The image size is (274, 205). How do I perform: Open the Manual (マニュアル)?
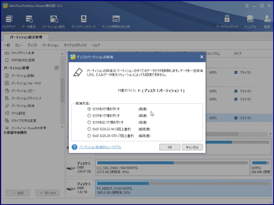point(250,22)
